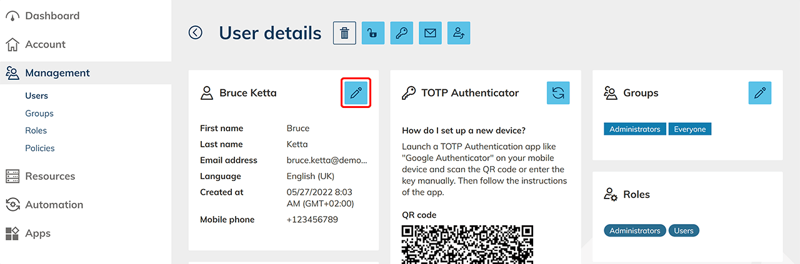Edit Bruce Ketta details pencil icon
This screenshot has width=800, height=264.
[356, 93]
